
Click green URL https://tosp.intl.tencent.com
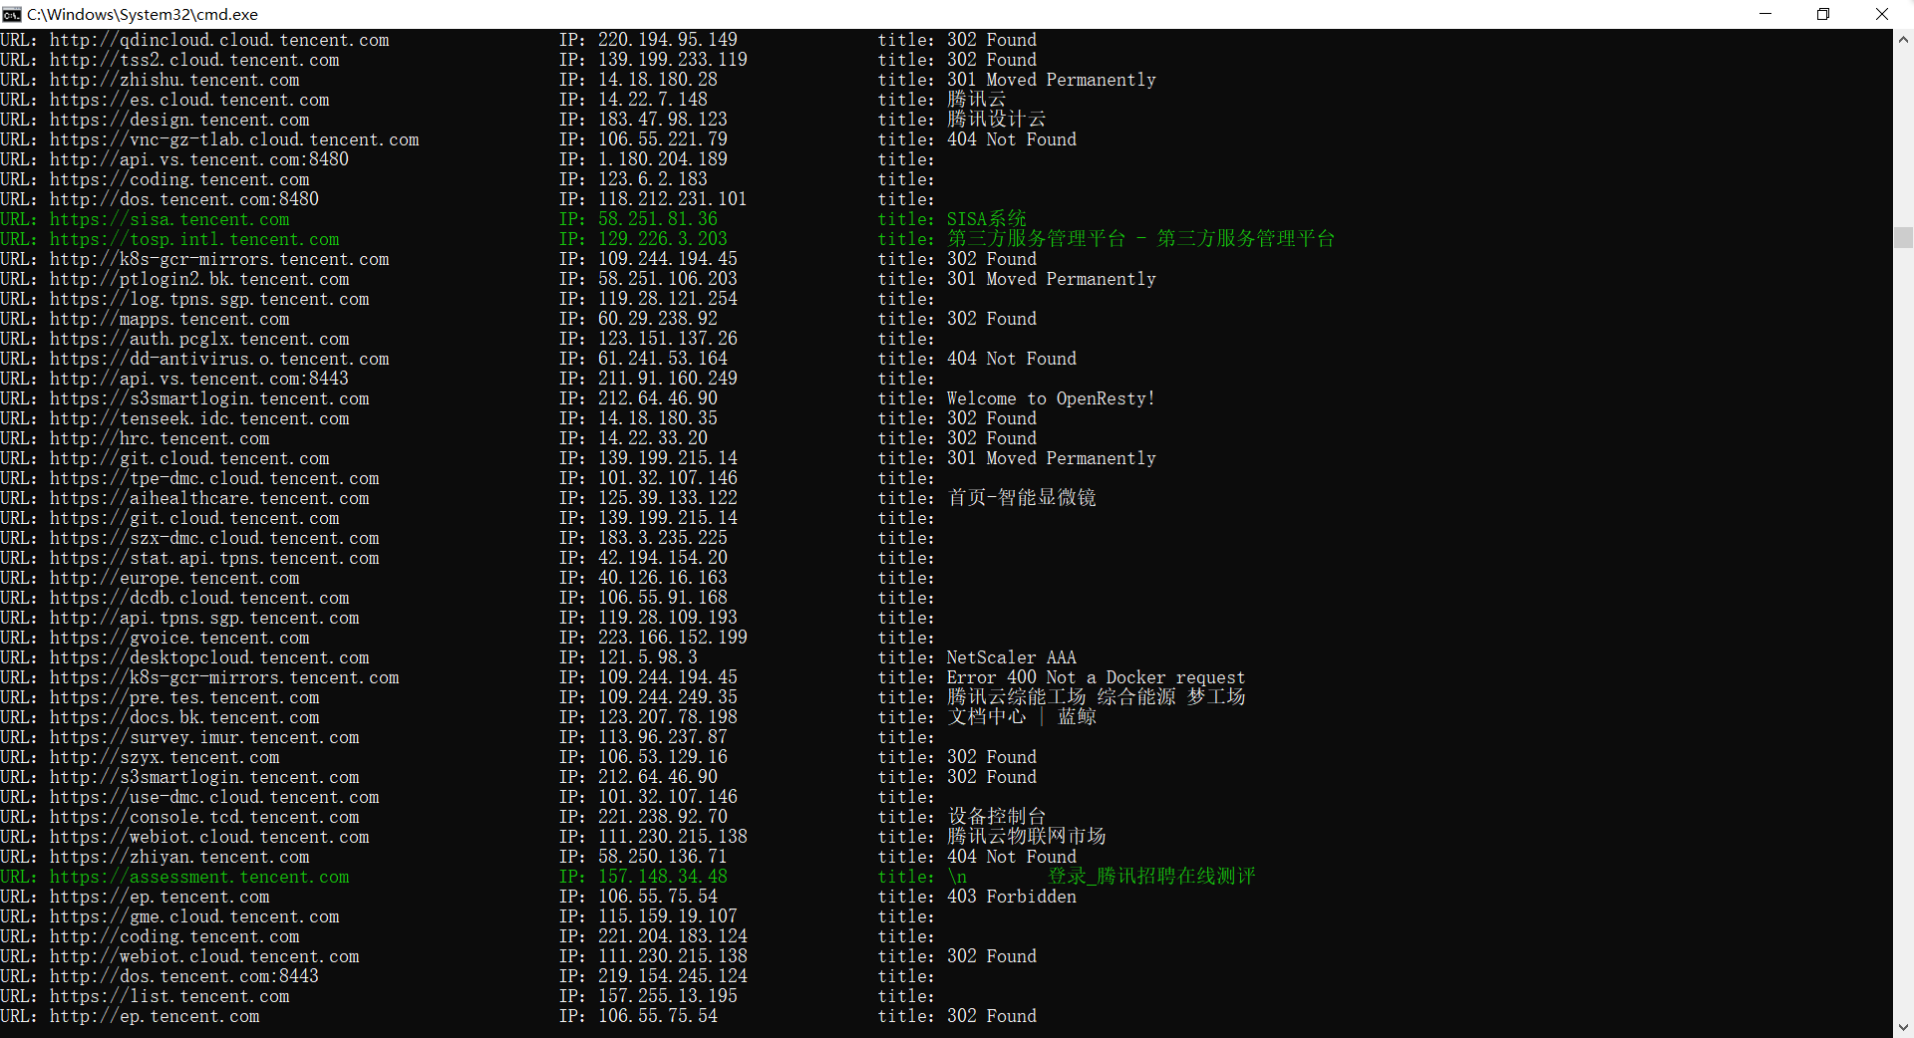[194, 239]
